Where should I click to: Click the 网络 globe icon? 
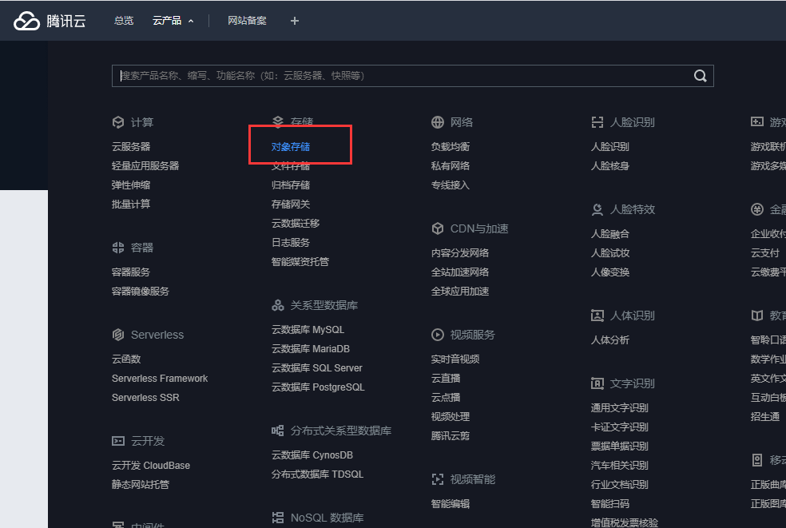pyautogui.click(x=438, y=122)
